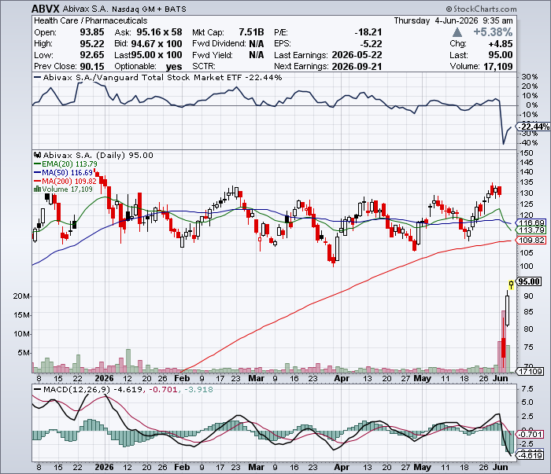Screen dimensions: 551x474
Task: Click the up-arrow change indicator icon
Action: point(457,33)
